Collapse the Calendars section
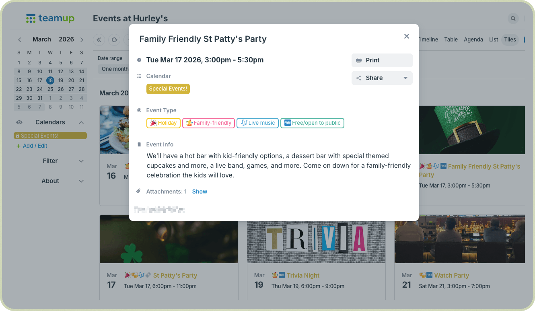Viewport: 535px width, 311px height. point(81,122)
